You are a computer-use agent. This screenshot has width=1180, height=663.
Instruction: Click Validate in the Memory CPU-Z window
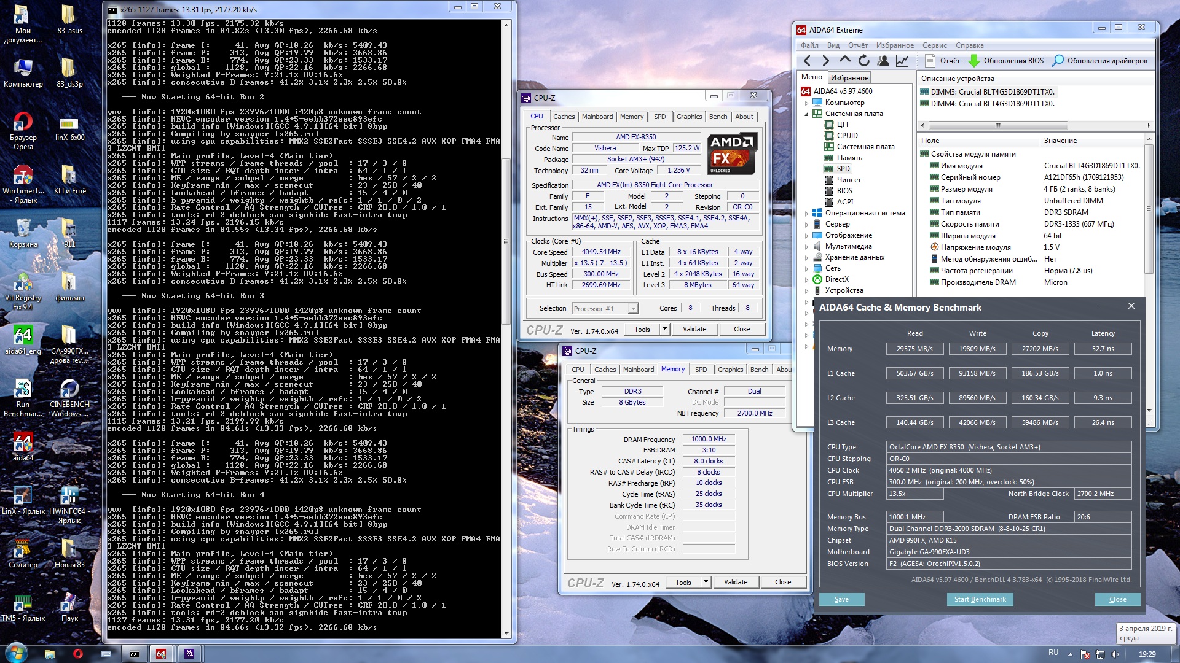pyautogui.click(x=735, y=582)
